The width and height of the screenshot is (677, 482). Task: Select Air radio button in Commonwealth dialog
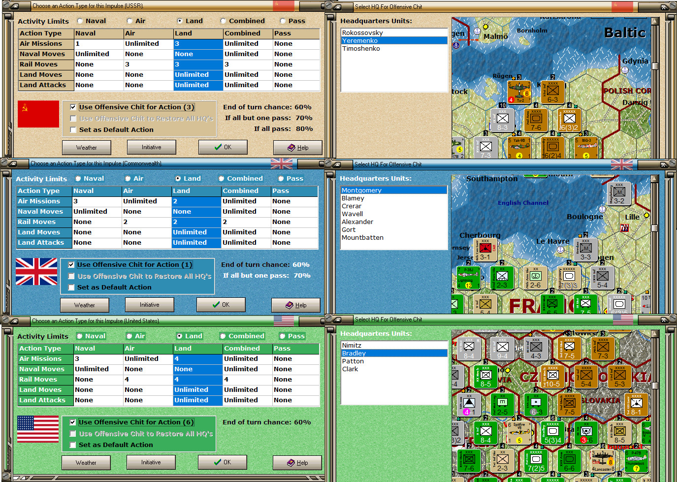tap(128, 179)
